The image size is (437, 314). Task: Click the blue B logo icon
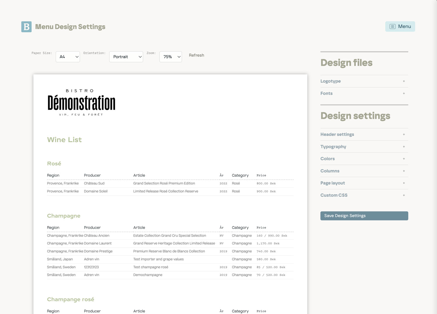pyautogui.click(x=26, y=27)
